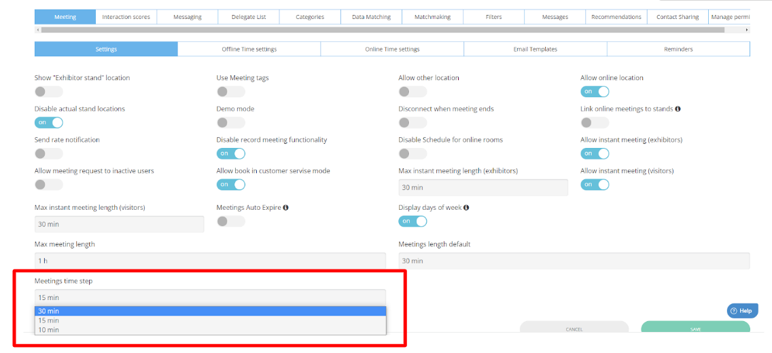Image resolution: width=772 pixels, height=353 pixels.
Task: Toggle Disconnect when meeting ends
Action: [x=413, y=122]
